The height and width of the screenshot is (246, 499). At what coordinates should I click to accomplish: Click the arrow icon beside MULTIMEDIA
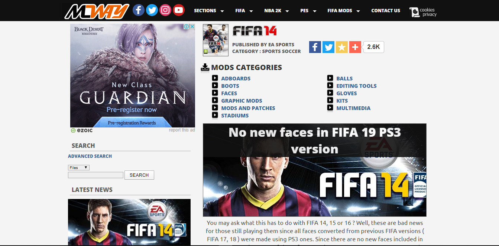tap(330, 108)
